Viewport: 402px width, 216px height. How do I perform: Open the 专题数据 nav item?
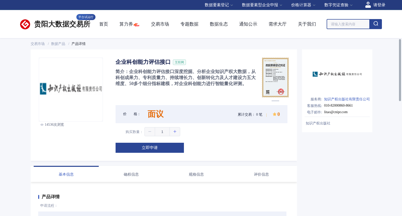coord(189,24)
